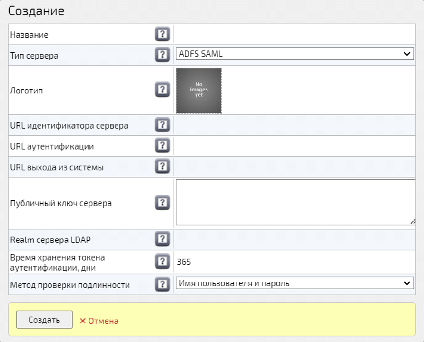Focus the Название input field
Screen dimensions: 424x342
[294, 35]
